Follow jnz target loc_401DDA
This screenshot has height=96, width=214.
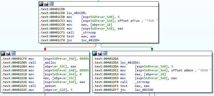91,40
